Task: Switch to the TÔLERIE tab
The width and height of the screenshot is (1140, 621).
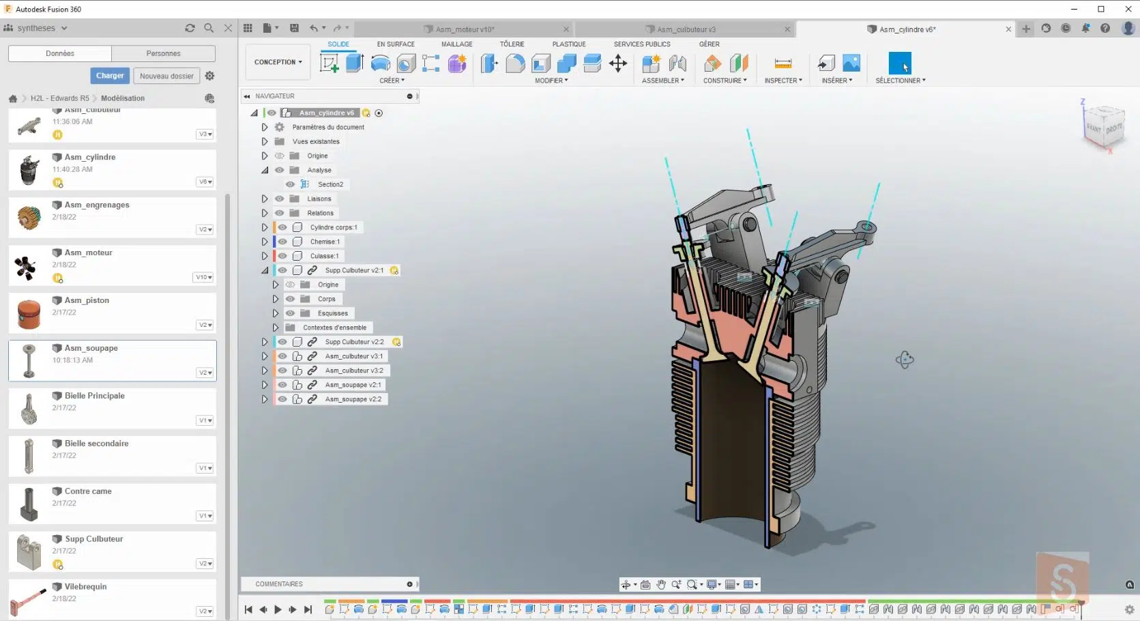Action: pos(512,44)
